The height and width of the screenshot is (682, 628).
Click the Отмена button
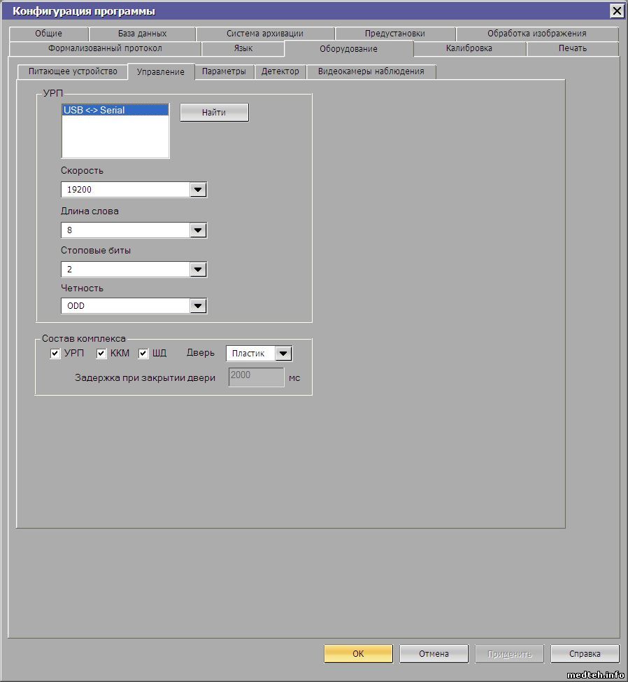click(x=434, y=654)
